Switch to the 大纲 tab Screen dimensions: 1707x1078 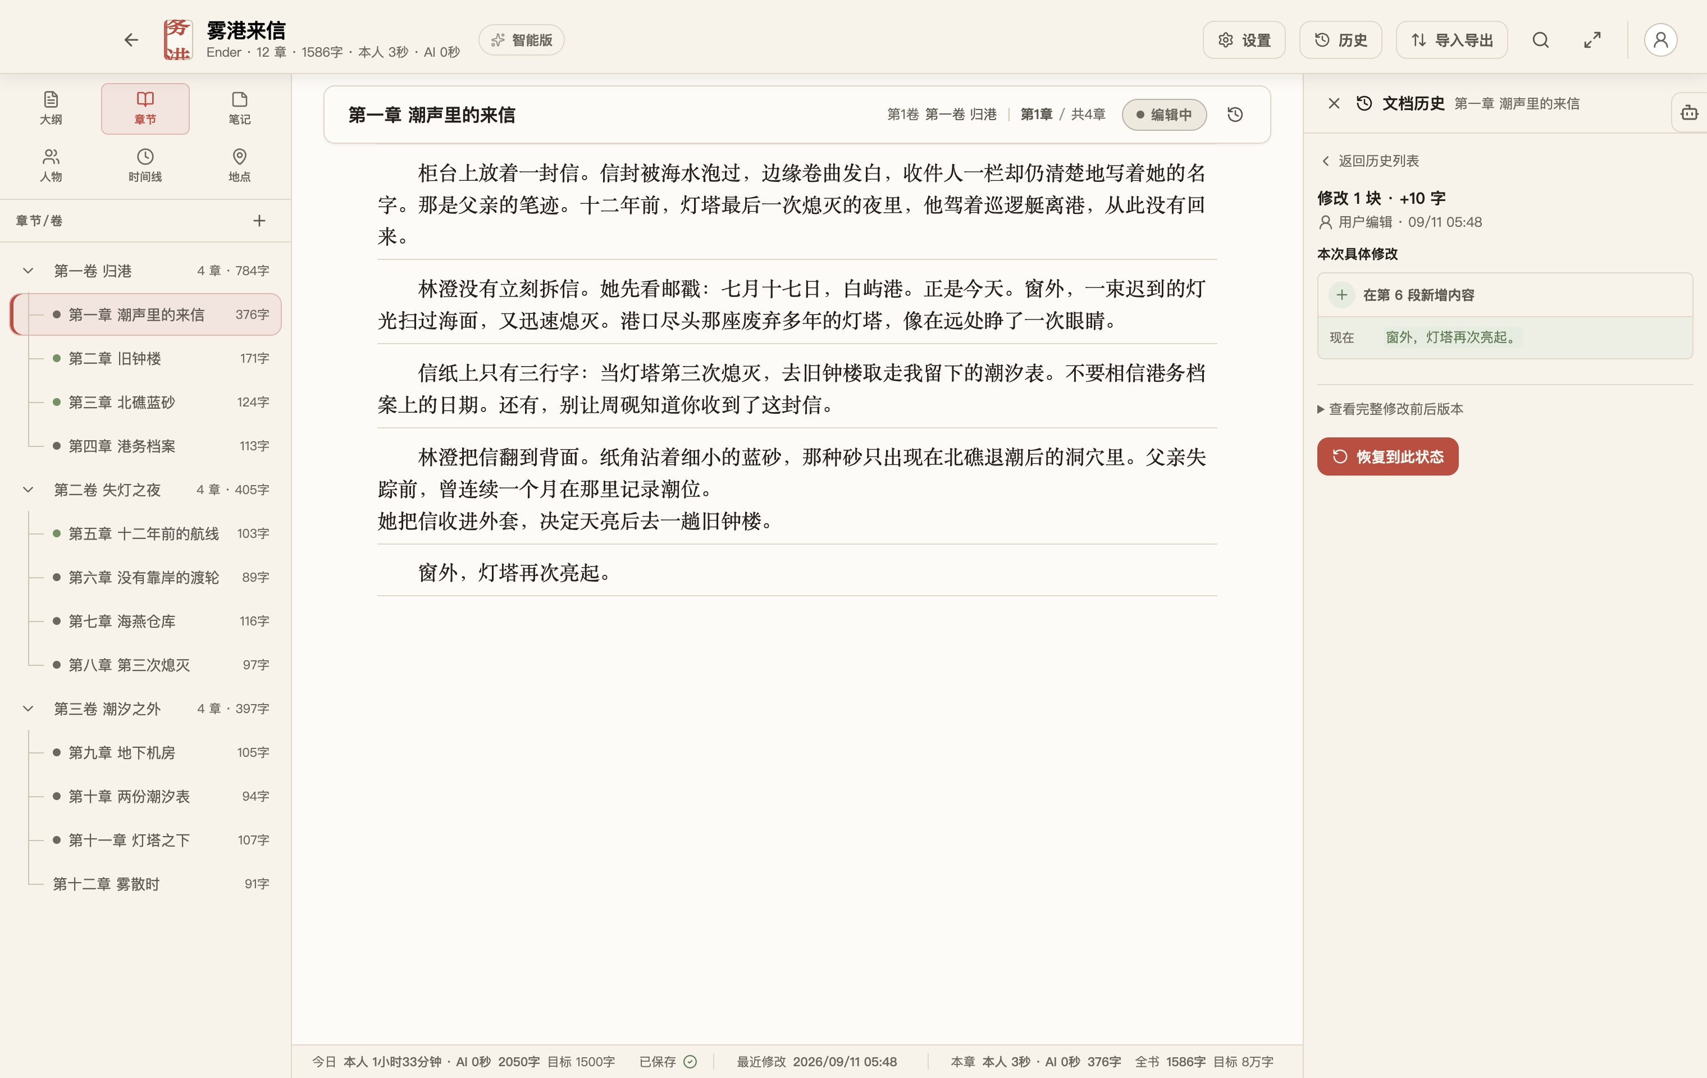click(51, 108)
